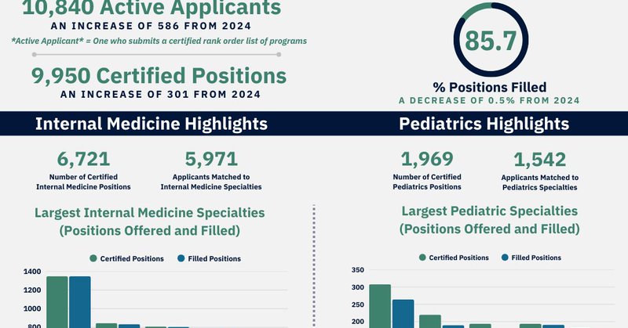
Task: Click tallest green bar in Pediatric chart
Action: pos(380,306)
